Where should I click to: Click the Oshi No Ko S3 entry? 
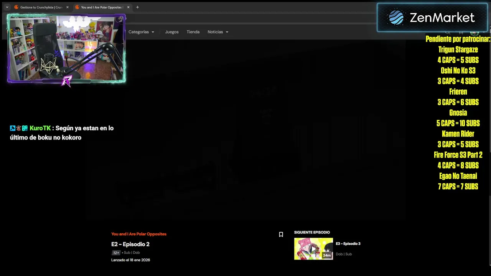tap(458, 71)
